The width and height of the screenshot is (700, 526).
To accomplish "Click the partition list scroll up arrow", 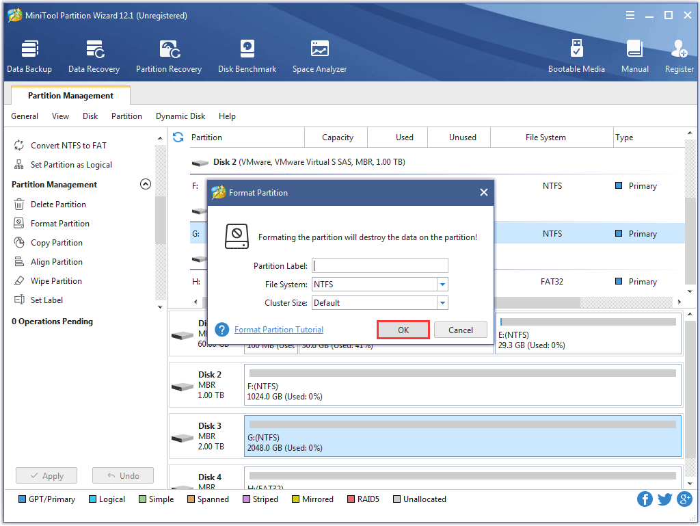I will click(x=690, y=133).
